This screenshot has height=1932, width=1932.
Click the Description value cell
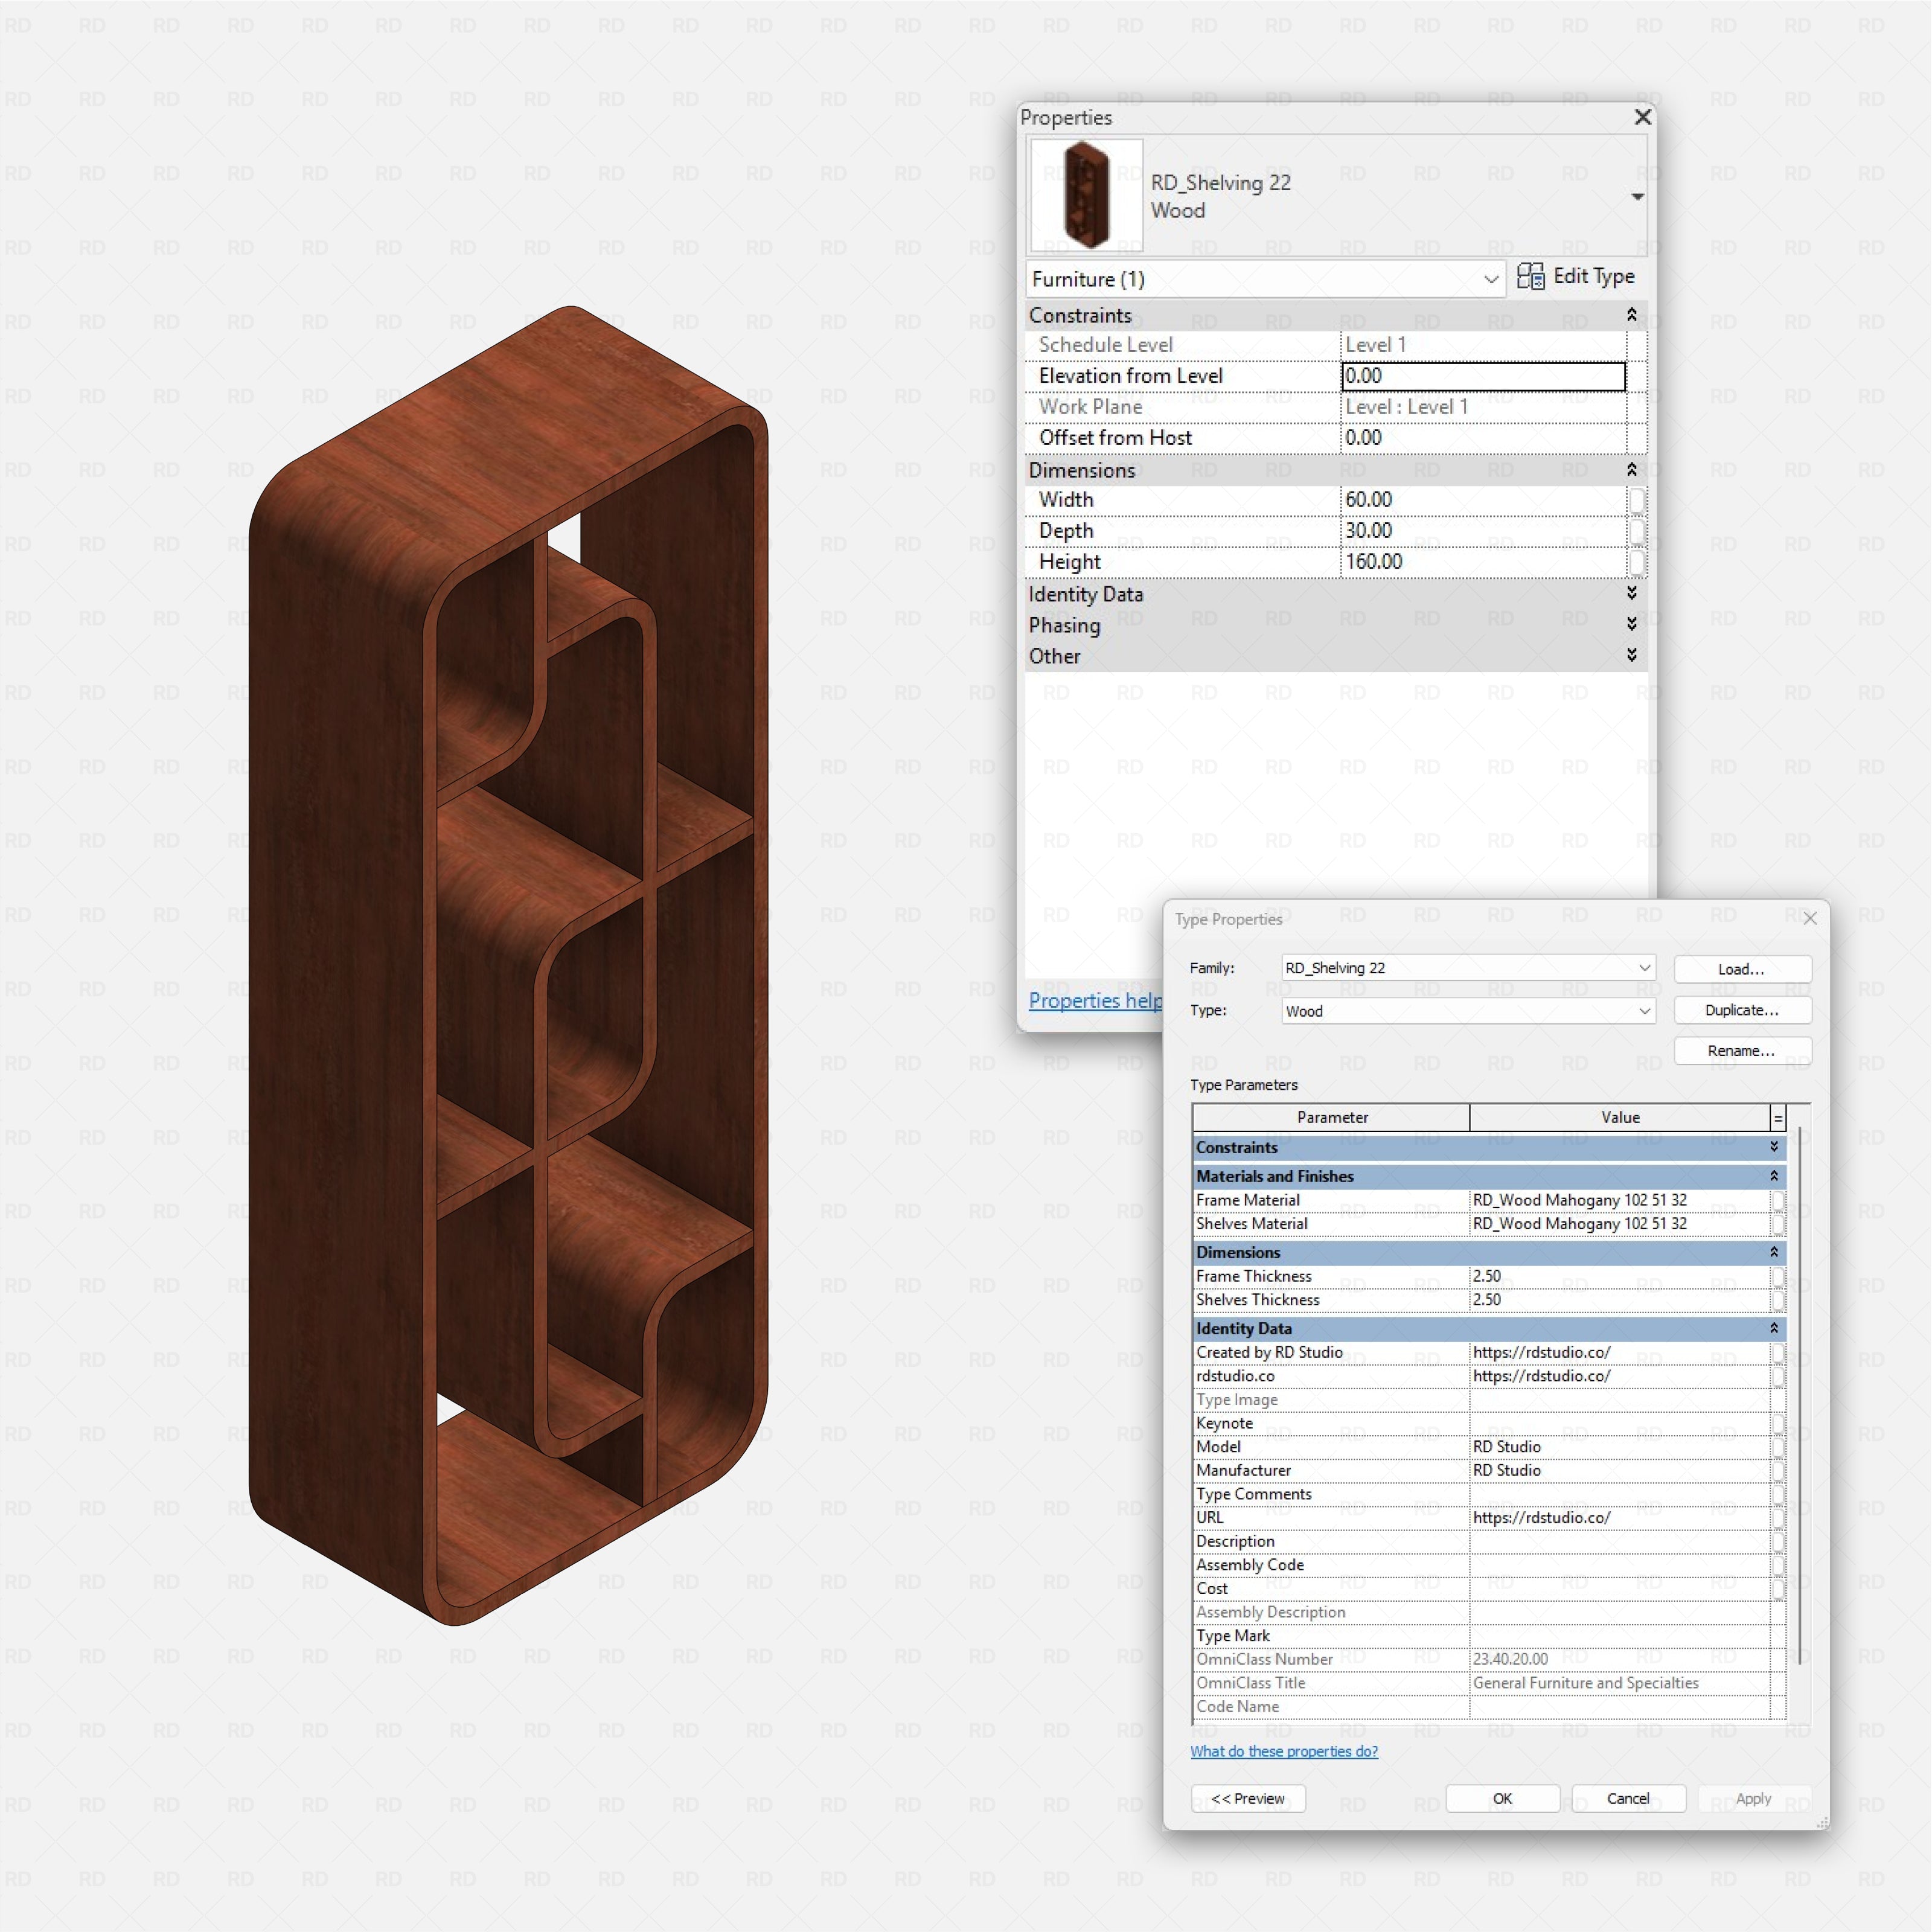click(x=1619, y=1541)
